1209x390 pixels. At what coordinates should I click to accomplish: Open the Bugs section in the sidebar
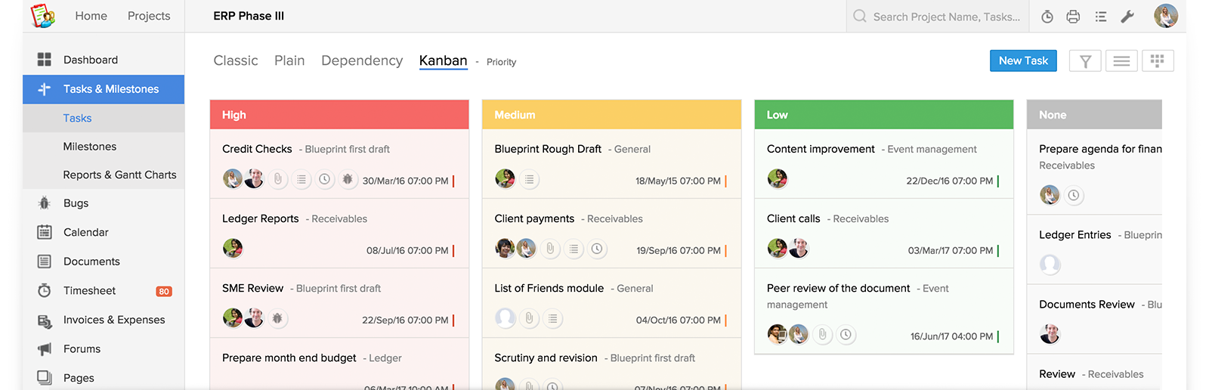[x=76, y=203]
